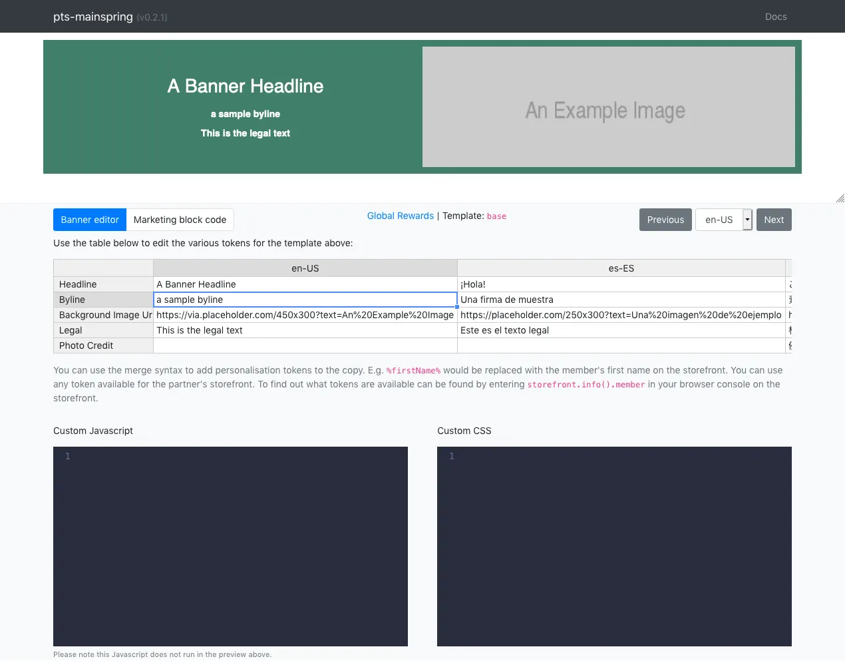Click the Next button
The image size is (845, 663).
click(773, 219)
